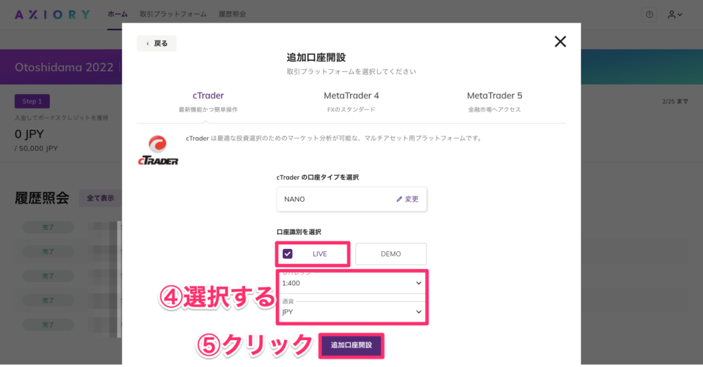
Task: Open the help question mark icon
Action: click(x=649, y=14)
